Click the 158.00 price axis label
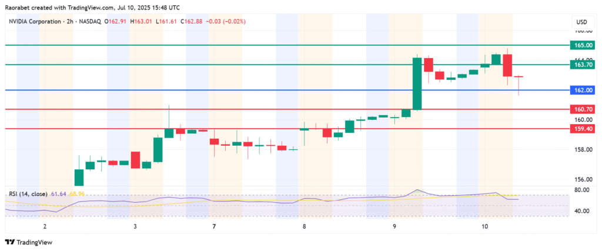This screenshot has height=251, width=602. (x=581, y=149)
